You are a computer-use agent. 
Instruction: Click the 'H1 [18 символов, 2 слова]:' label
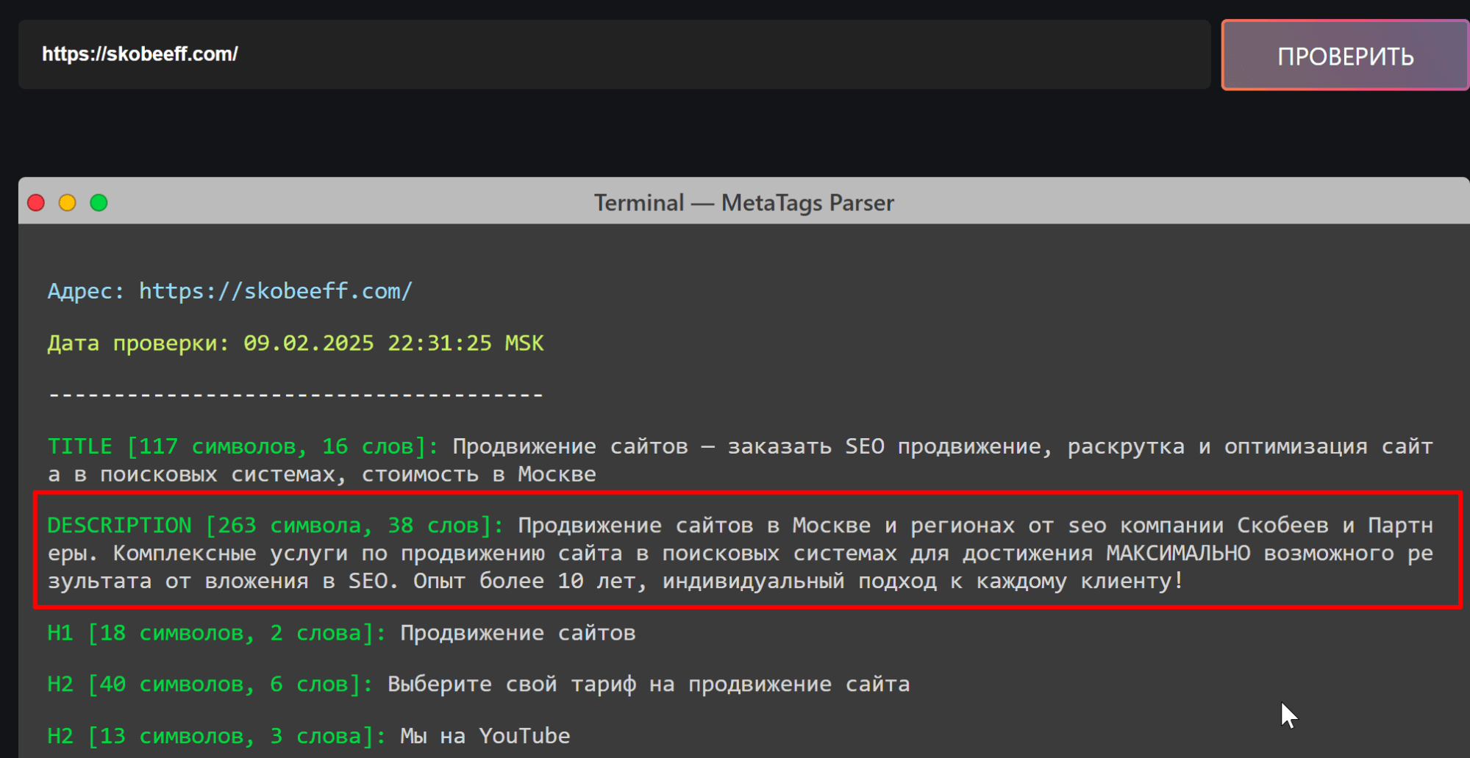pos(217,633)
